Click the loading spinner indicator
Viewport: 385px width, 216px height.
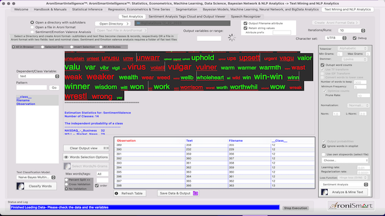tap(232, 37)
